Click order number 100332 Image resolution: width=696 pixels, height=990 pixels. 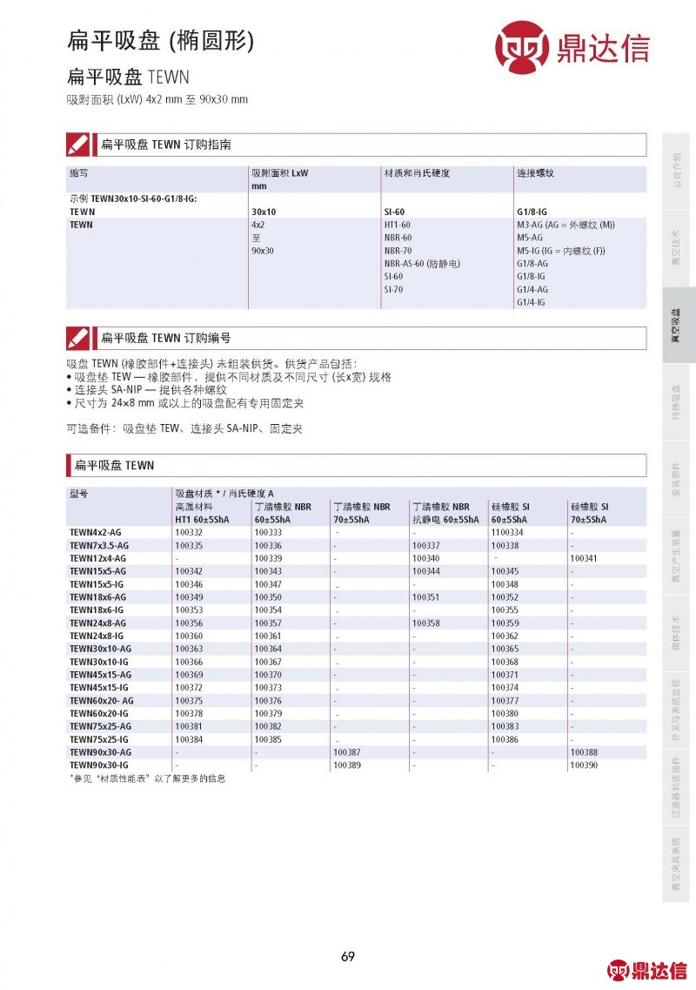189,533
